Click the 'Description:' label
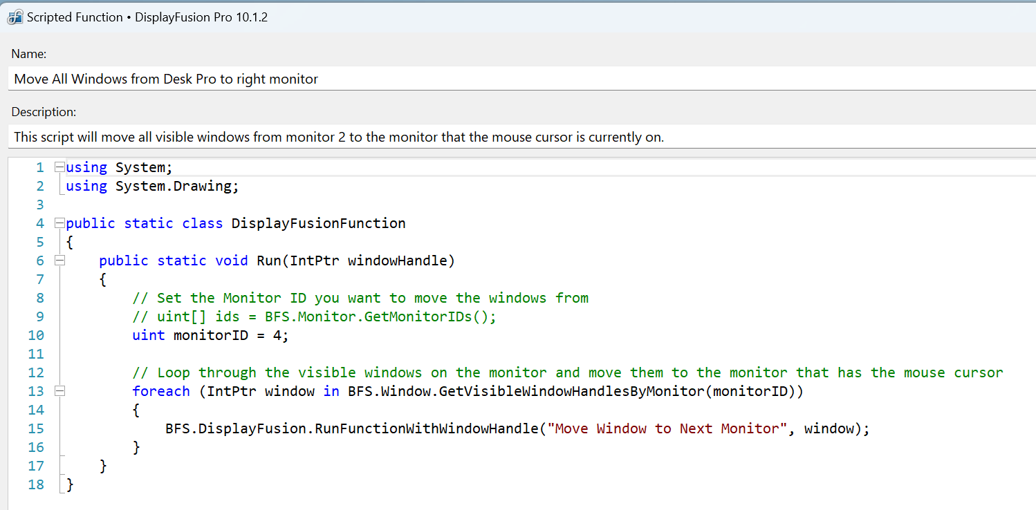 (x=44, y=112)
